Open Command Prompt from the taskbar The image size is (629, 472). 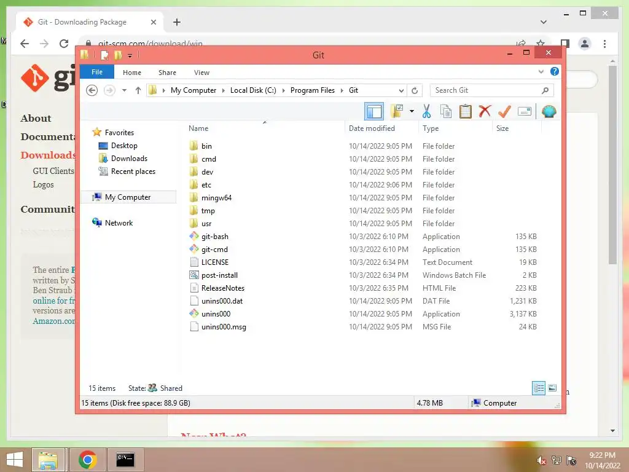tap(125, 460)
